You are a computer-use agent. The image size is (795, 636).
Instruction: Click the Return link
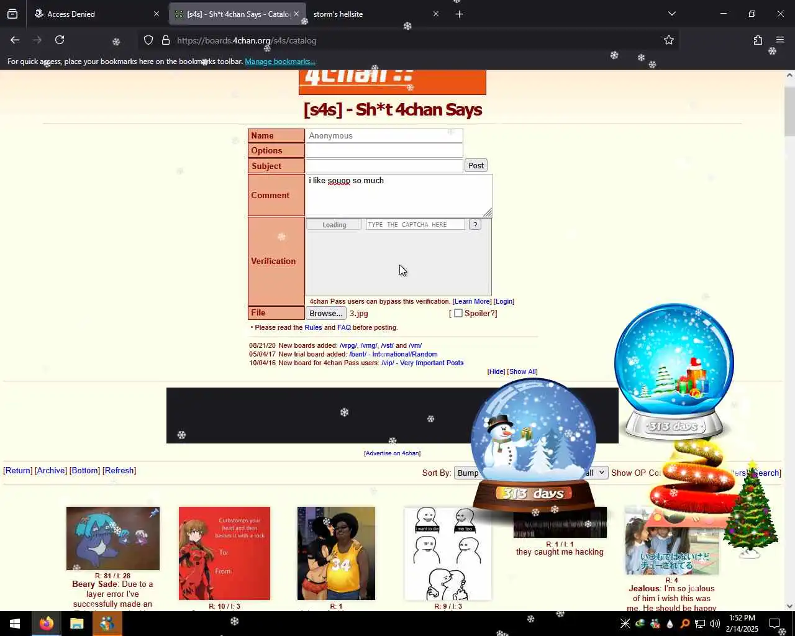(x=18, y=470)
